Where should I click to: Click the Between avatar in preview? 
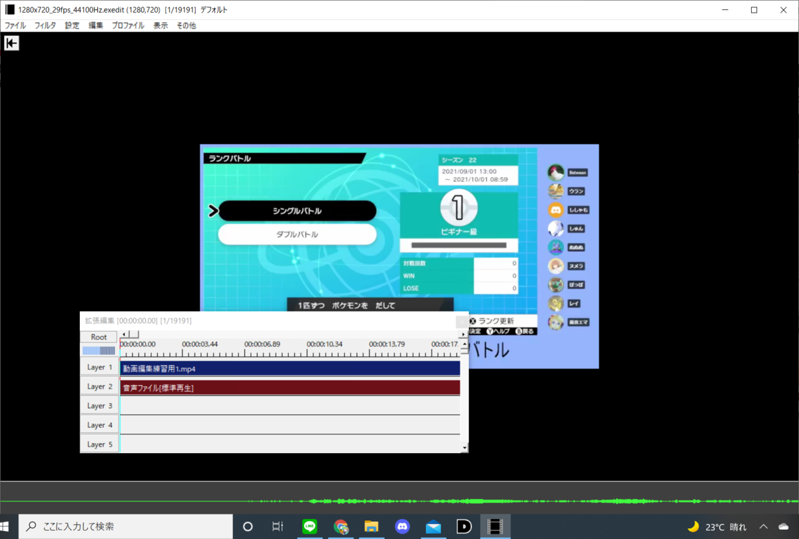tap(556, 173)
